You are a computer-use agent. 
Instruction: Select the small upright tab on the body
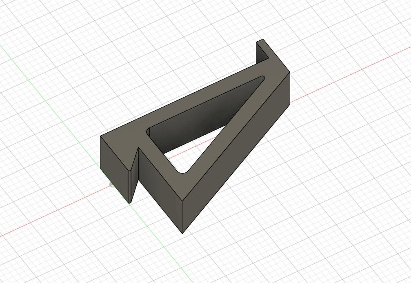[x=262, y=51]
